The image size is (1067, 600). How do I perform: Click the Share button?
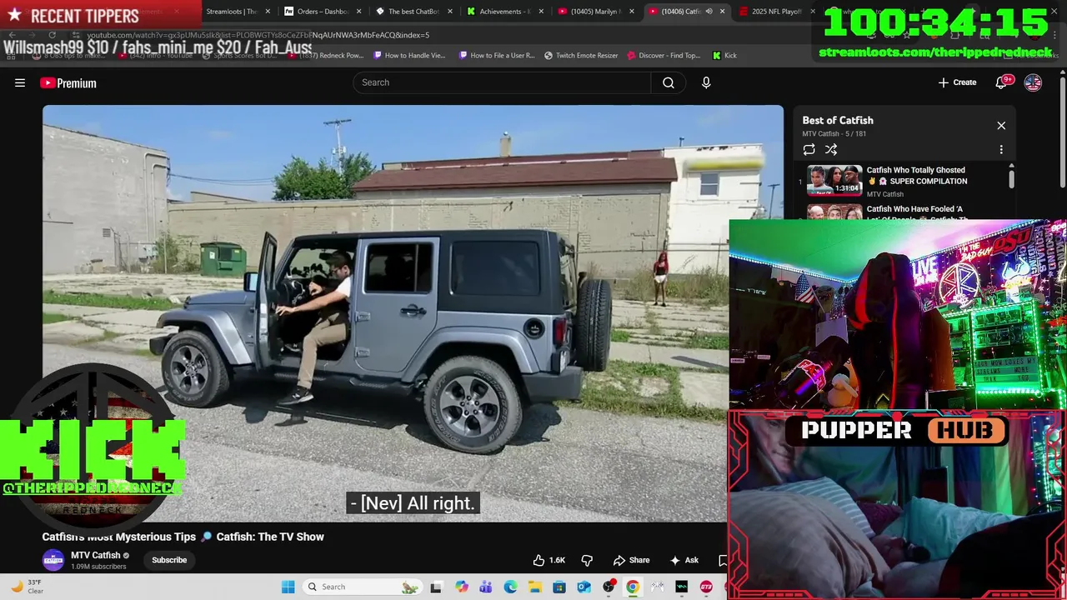click(631, 560)
